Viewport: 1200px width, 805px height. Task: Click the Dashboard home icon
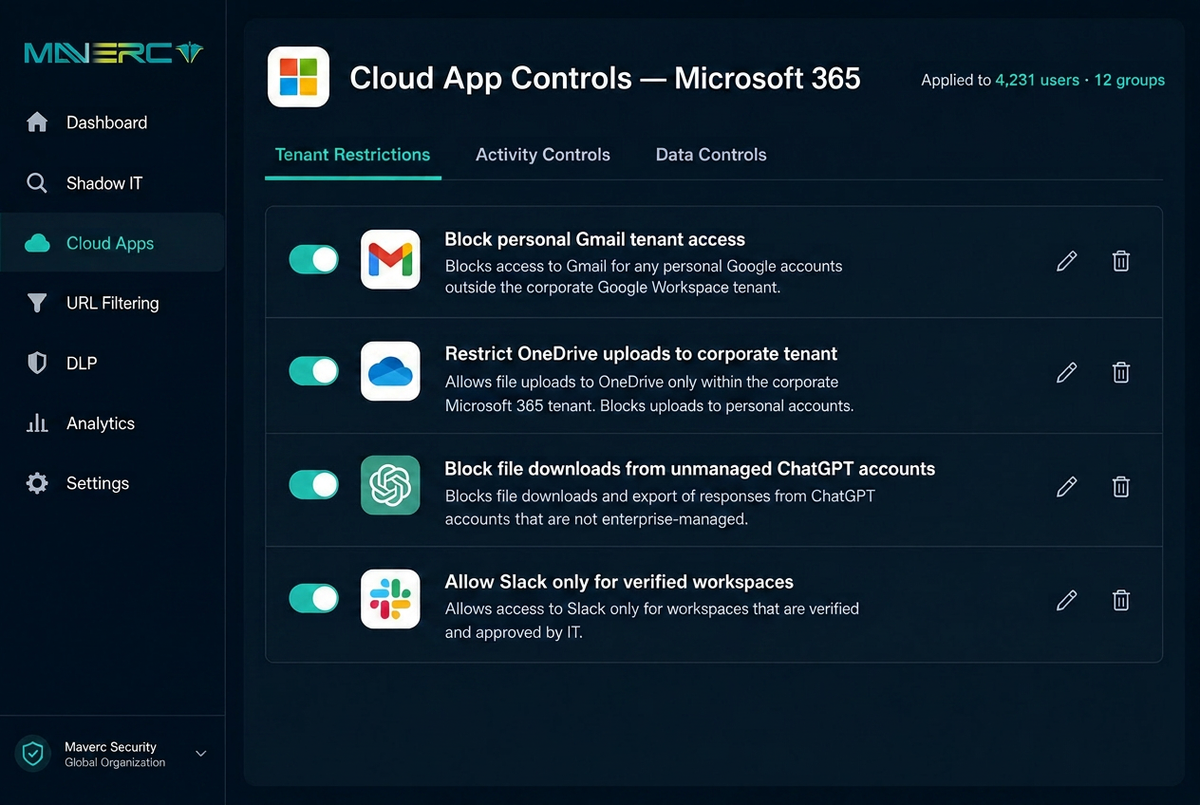[x=37, y=122]
